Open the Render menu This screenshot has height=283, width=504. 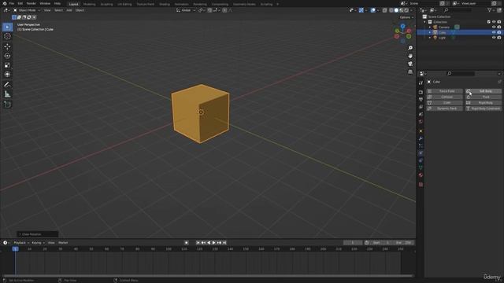tap(31, 3)
